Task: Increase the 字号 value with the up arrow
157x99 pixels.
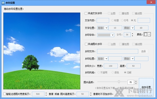Action: (x=132, y=34)
